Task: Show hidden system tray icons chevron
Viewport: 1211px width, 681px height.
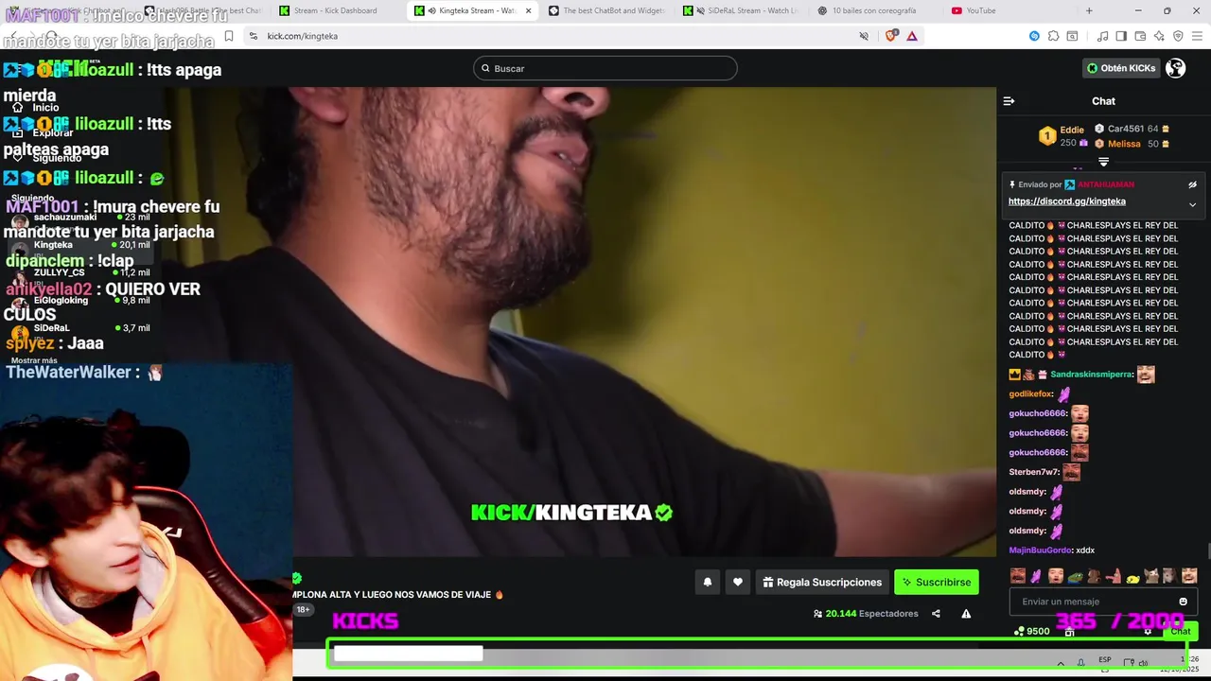Action: [x=1061, y=663]
